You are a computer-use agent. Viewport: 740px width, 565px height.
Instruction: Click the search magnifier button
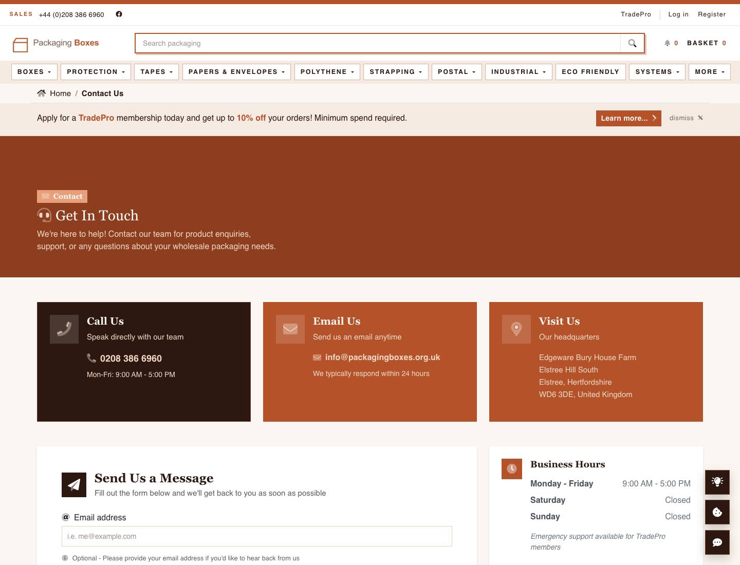632,43
